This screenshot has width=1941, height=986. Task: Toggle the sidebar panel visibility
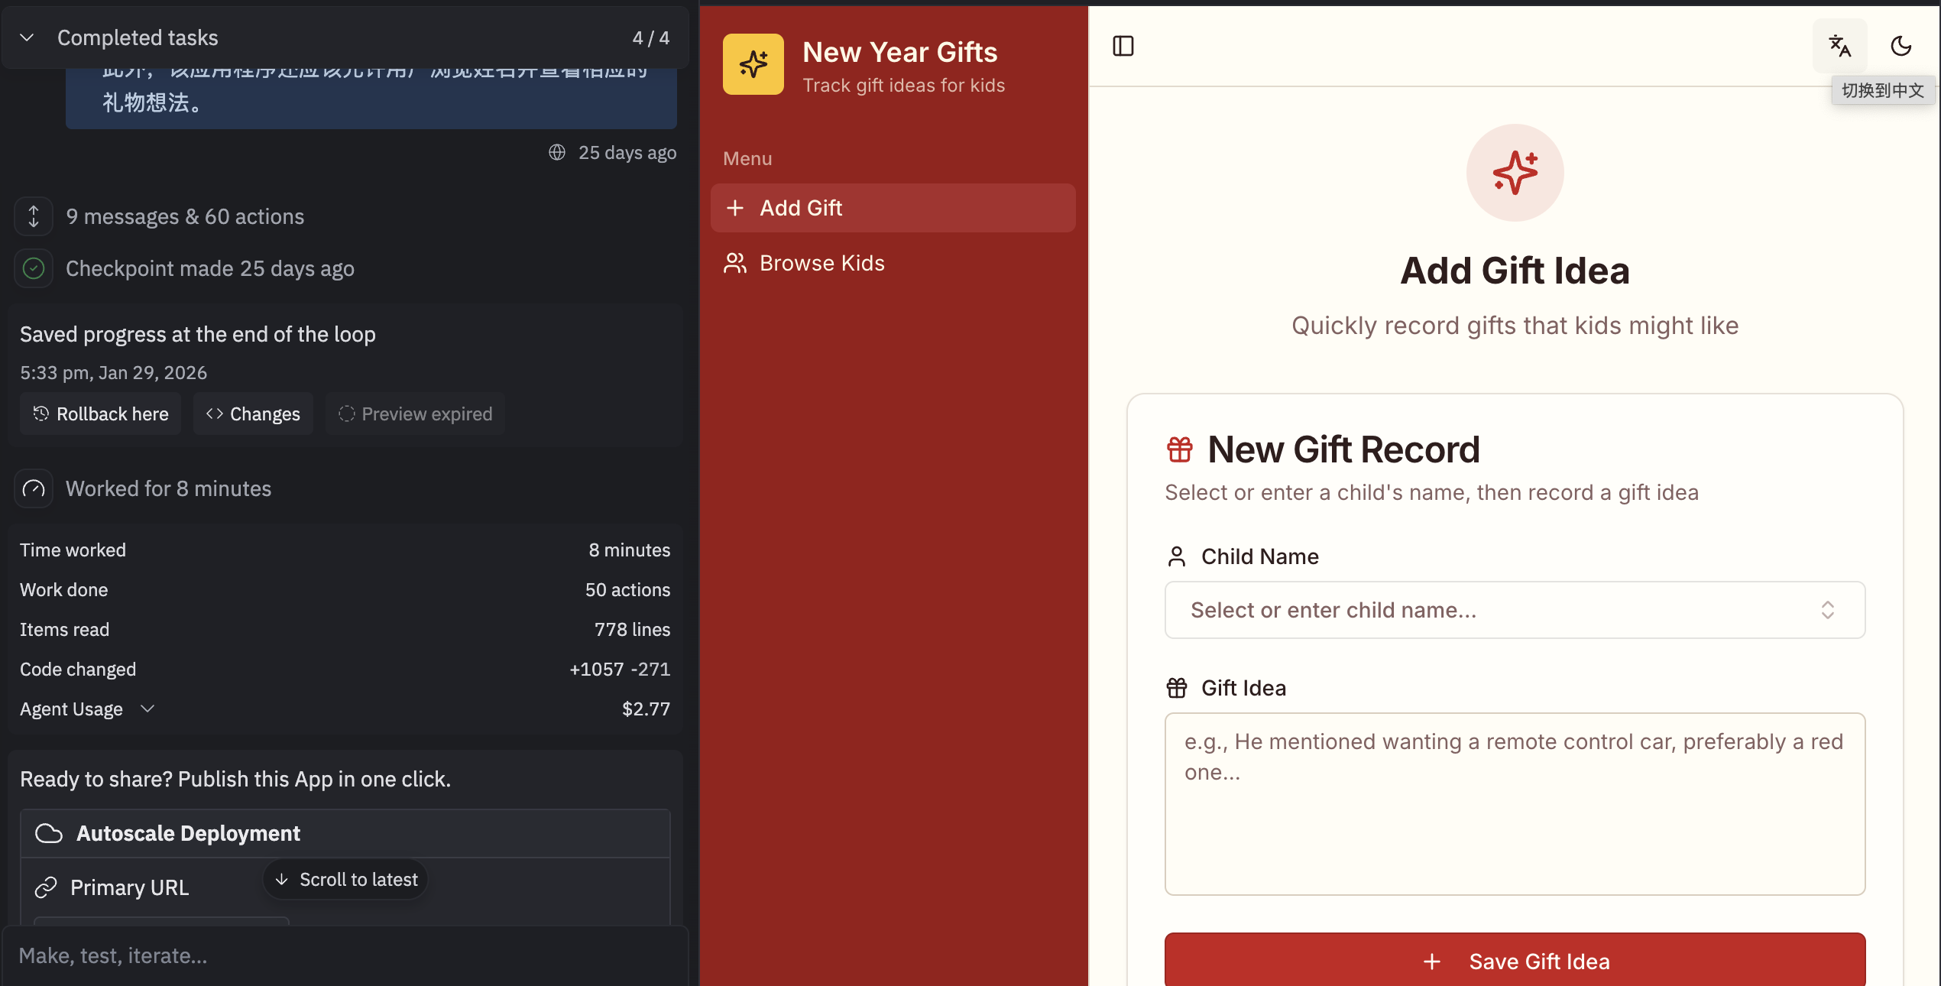[x=1123, y=46]
